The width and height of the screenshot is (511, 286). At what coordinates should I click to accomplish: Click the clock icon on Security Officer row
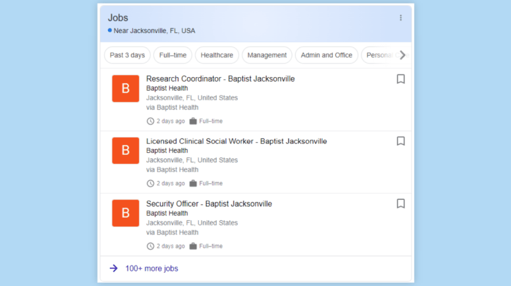click(x=150, y=246)
